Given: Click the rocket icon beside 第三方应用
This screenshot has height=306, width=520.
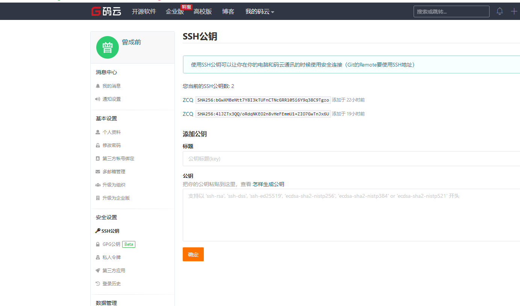Looking at the screenshot, I should (x=98, y=271).
